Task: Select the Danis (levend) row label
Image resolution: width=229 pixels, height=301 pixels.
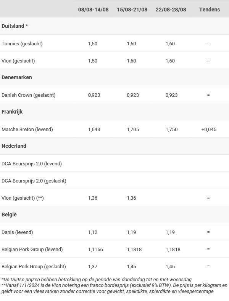Action: tap(17, 232)
